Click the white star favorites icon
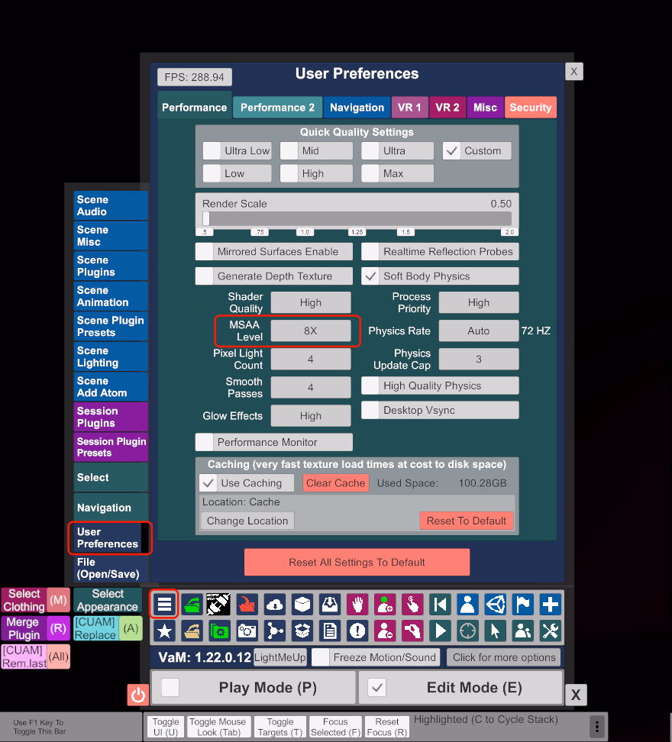The height and width of the screenshot is (742, 672). click(164, 631)
